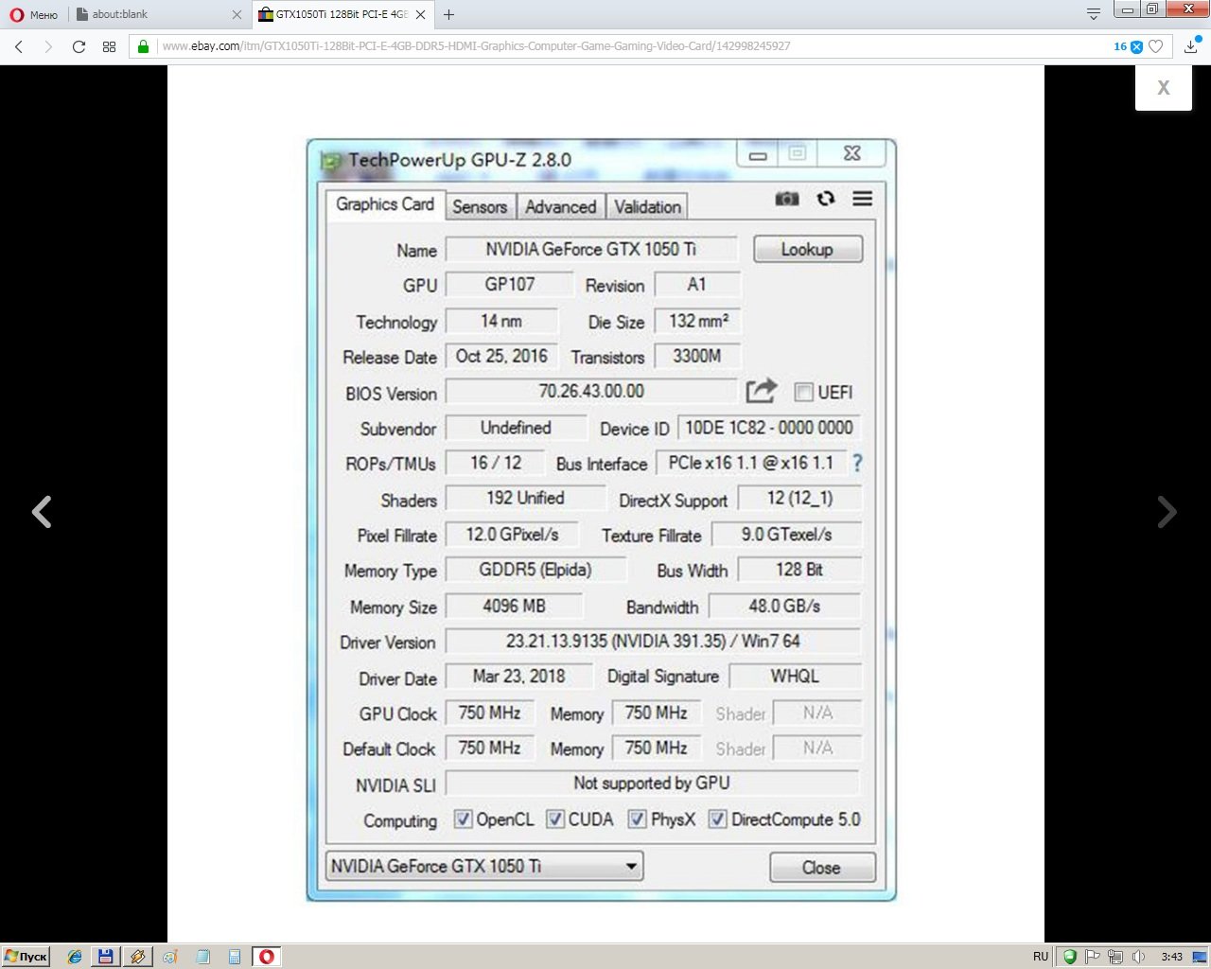This screenshot has width=1211, height=969.
Task: Click the floppy disk save icon in taskbar
Action: pos(105,957)
